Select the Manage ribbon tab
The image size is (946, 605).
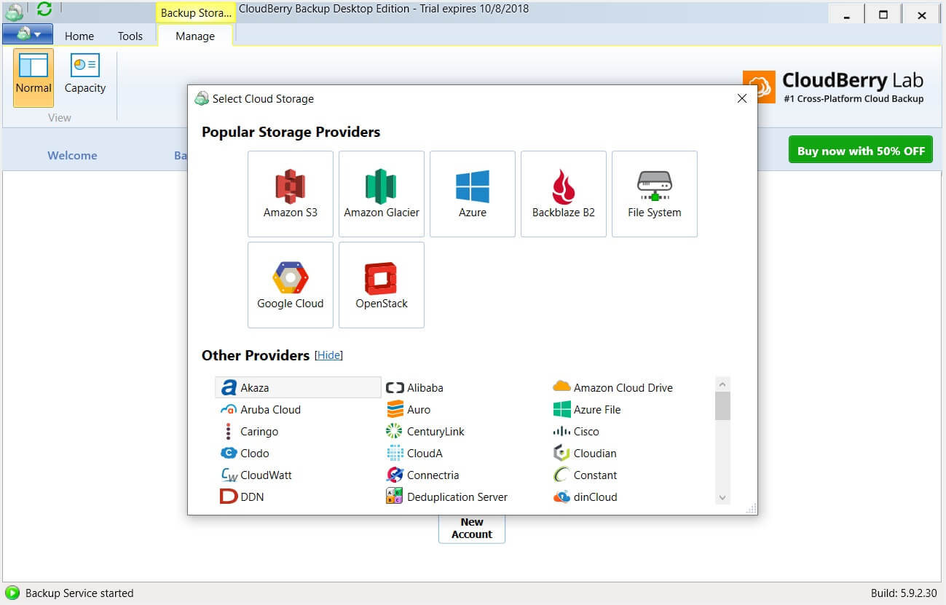(x=195, y=36)
